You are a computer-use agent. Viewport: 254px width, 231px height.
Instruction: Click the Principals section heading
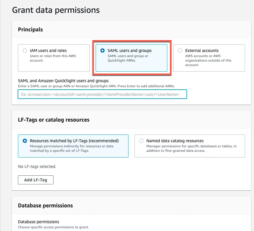pyautogui.click(x=30, y=29)
